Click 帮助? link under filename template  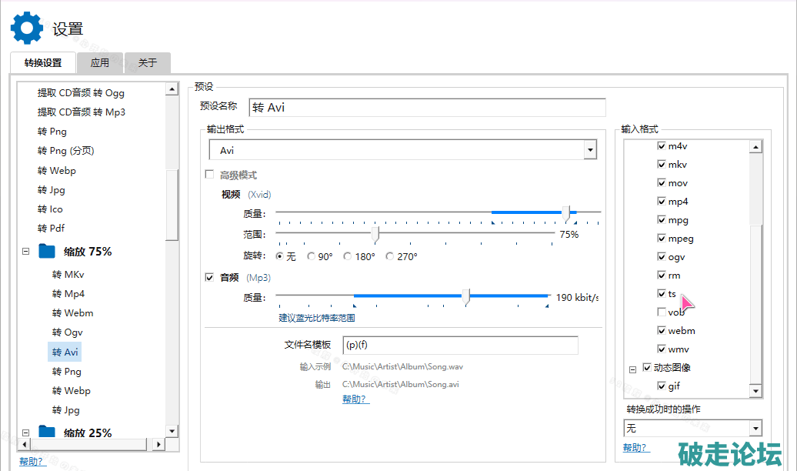pyautogui.click(x=355, y=399)
